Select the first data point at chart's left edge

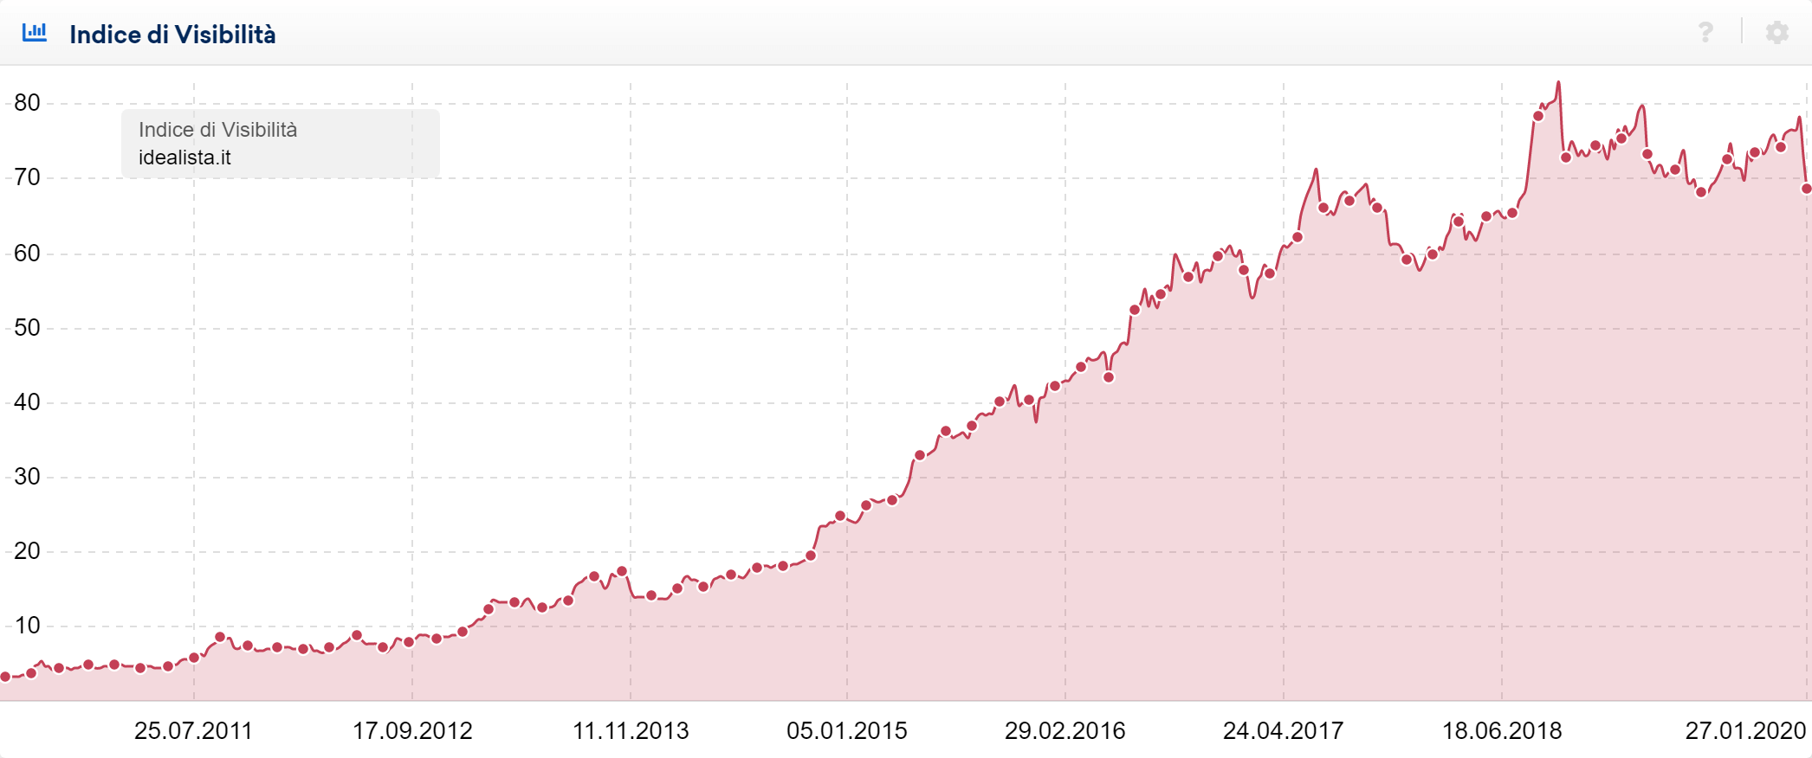click(5, 677)
